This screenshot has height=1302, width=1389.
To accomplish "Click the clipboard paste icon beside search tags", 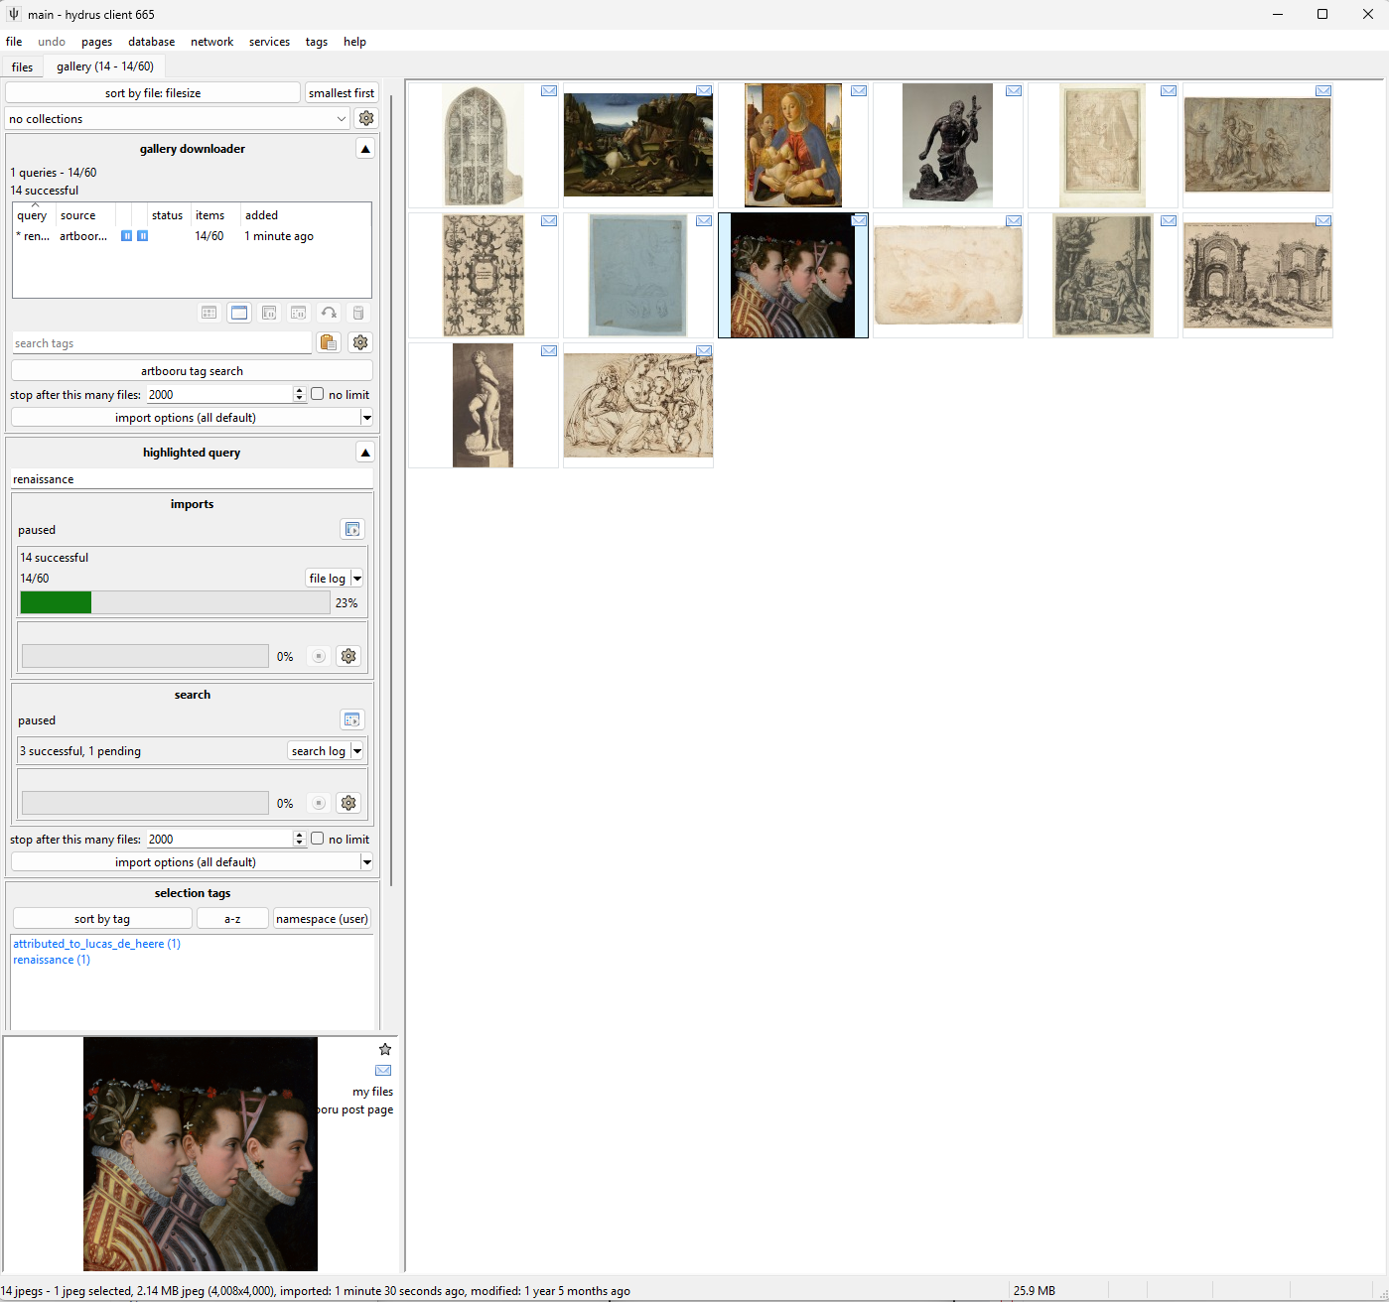I will [x=328, y=342].
